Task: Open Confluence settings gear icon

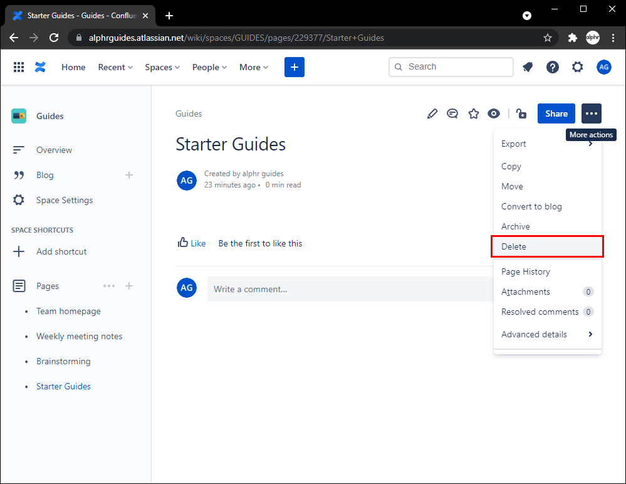Action: pyautogui.click(x=577, y=67)
